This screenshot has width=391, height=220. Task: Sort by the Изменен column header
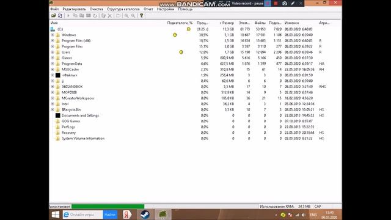pos(292,23)
